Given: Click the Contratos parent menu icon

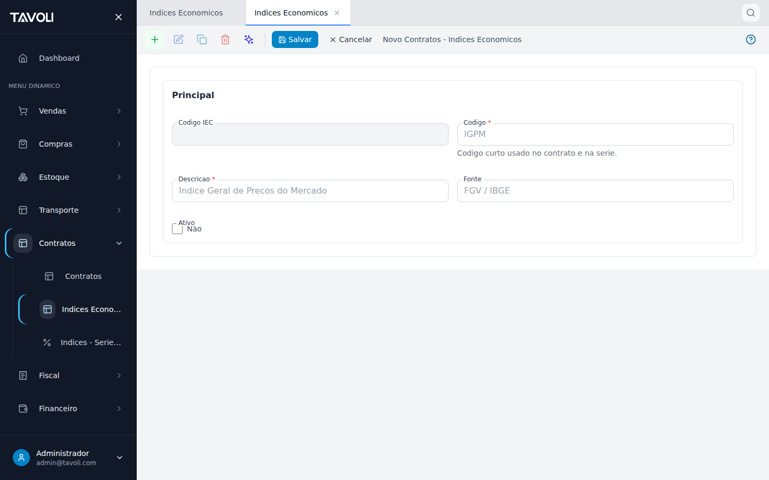Looking at the screenshot, I should pos(23,243).
